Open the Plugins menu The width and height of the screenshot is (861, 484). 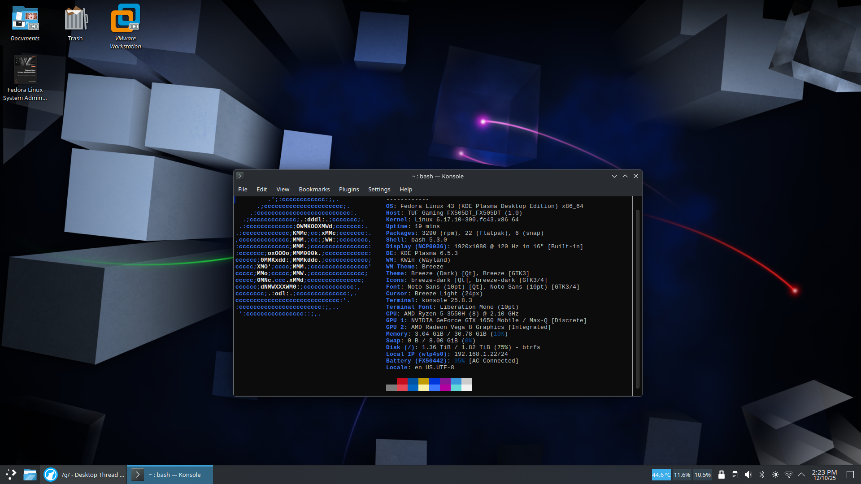point(348,189)
